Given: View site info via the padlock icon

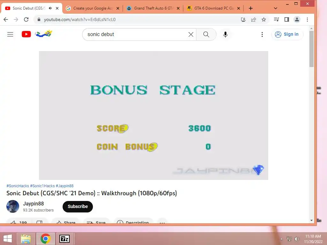Looking at the screenshot, I should pos(39,19).
